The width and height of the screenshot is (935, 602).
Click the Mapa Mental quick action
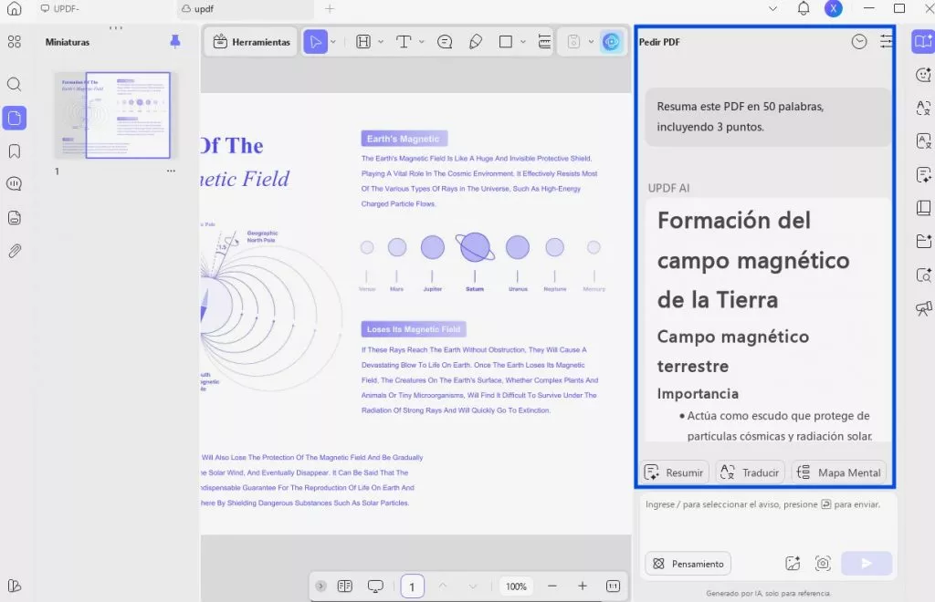pyautogui.click(x=839, y=472)
